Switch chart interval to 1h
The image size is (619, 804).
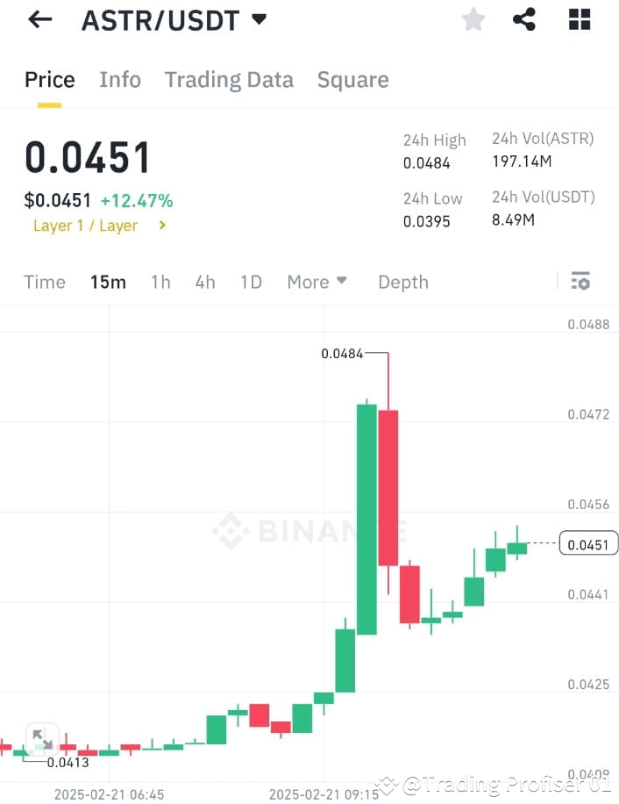tap(160, 282)
